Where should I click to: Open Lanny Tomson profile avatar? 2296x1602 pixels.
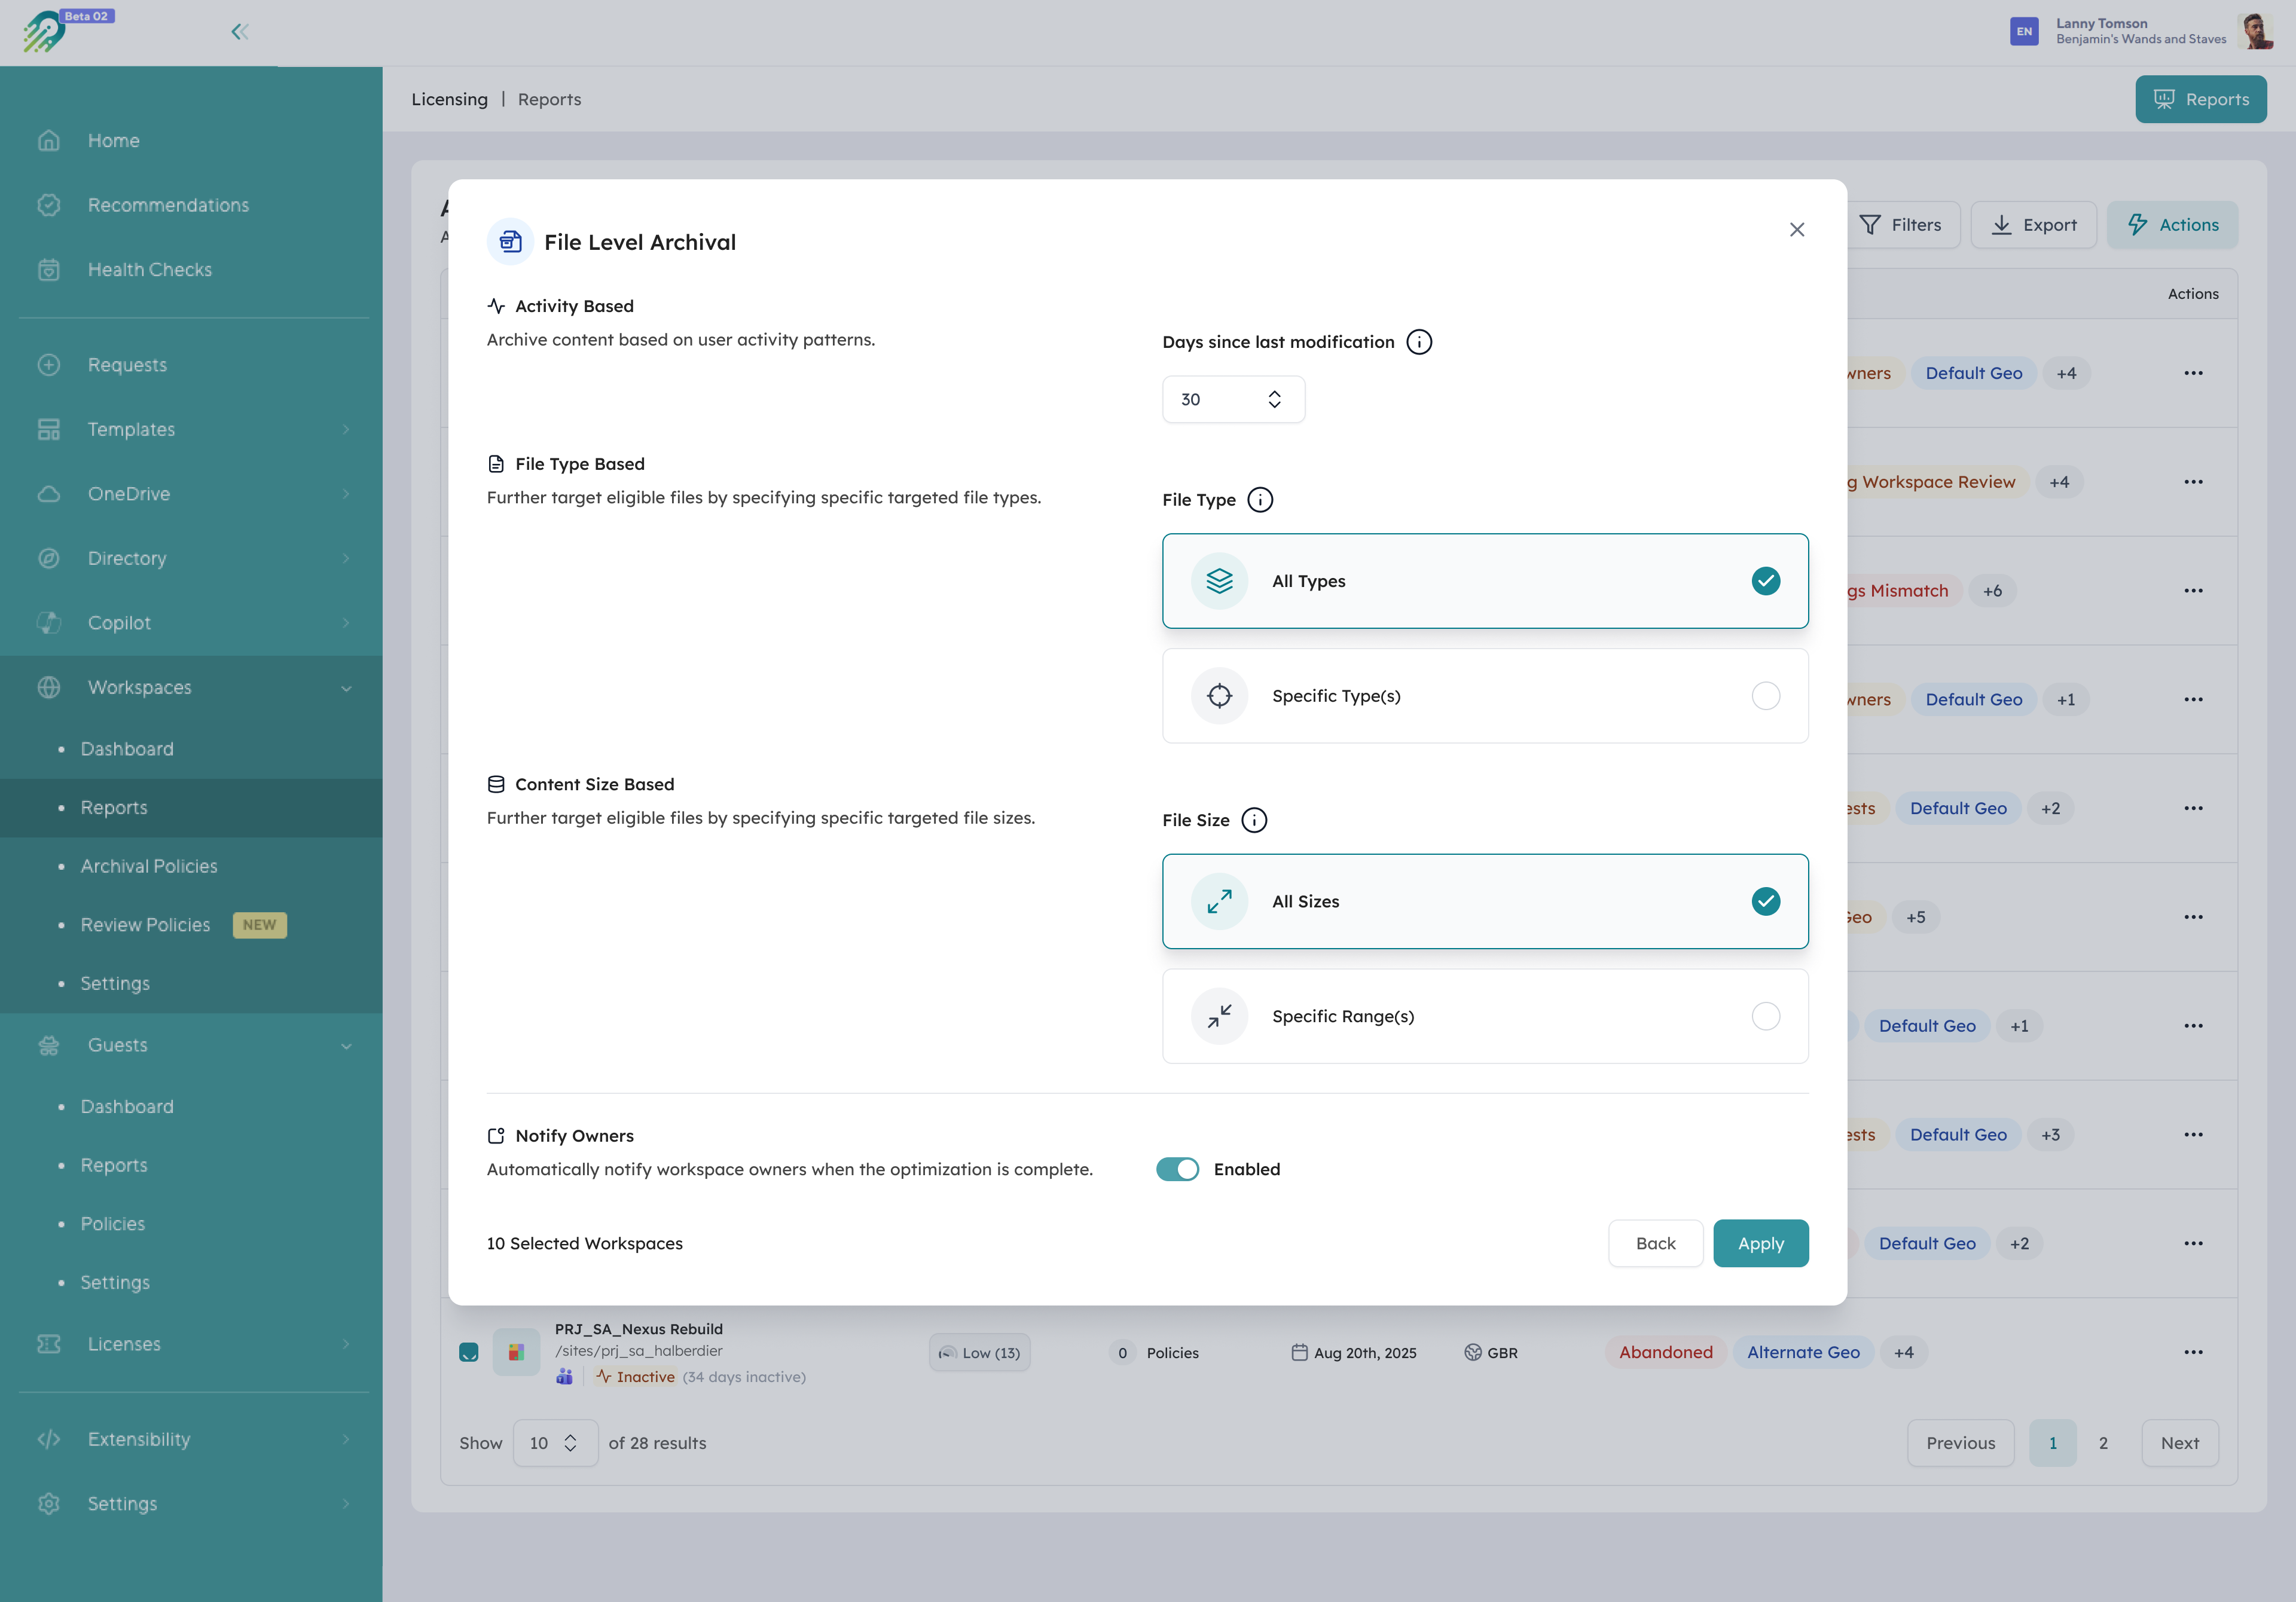pos(2256,31)
